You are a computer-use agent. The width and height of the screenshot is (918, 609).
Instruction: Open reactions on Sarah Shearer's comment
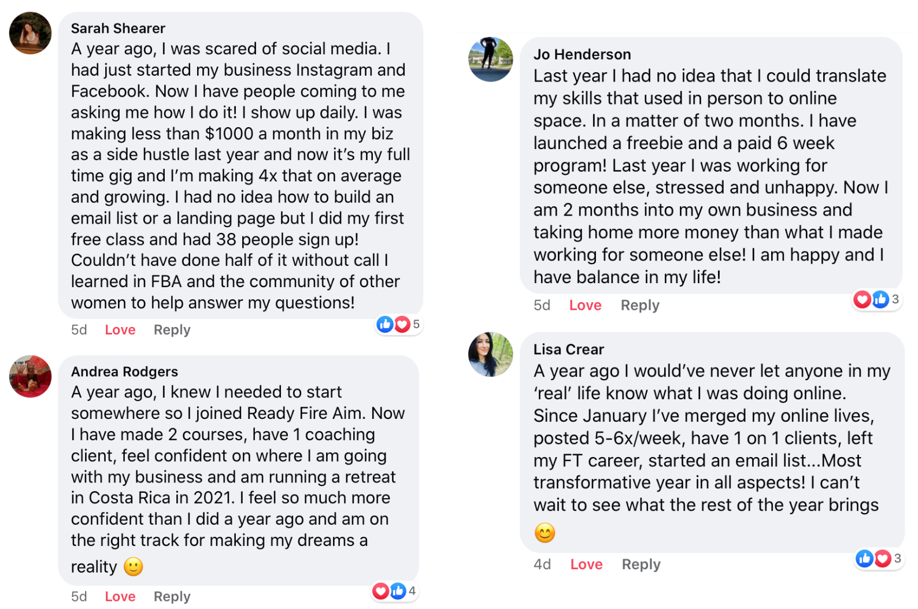click(x=398, y=324)
